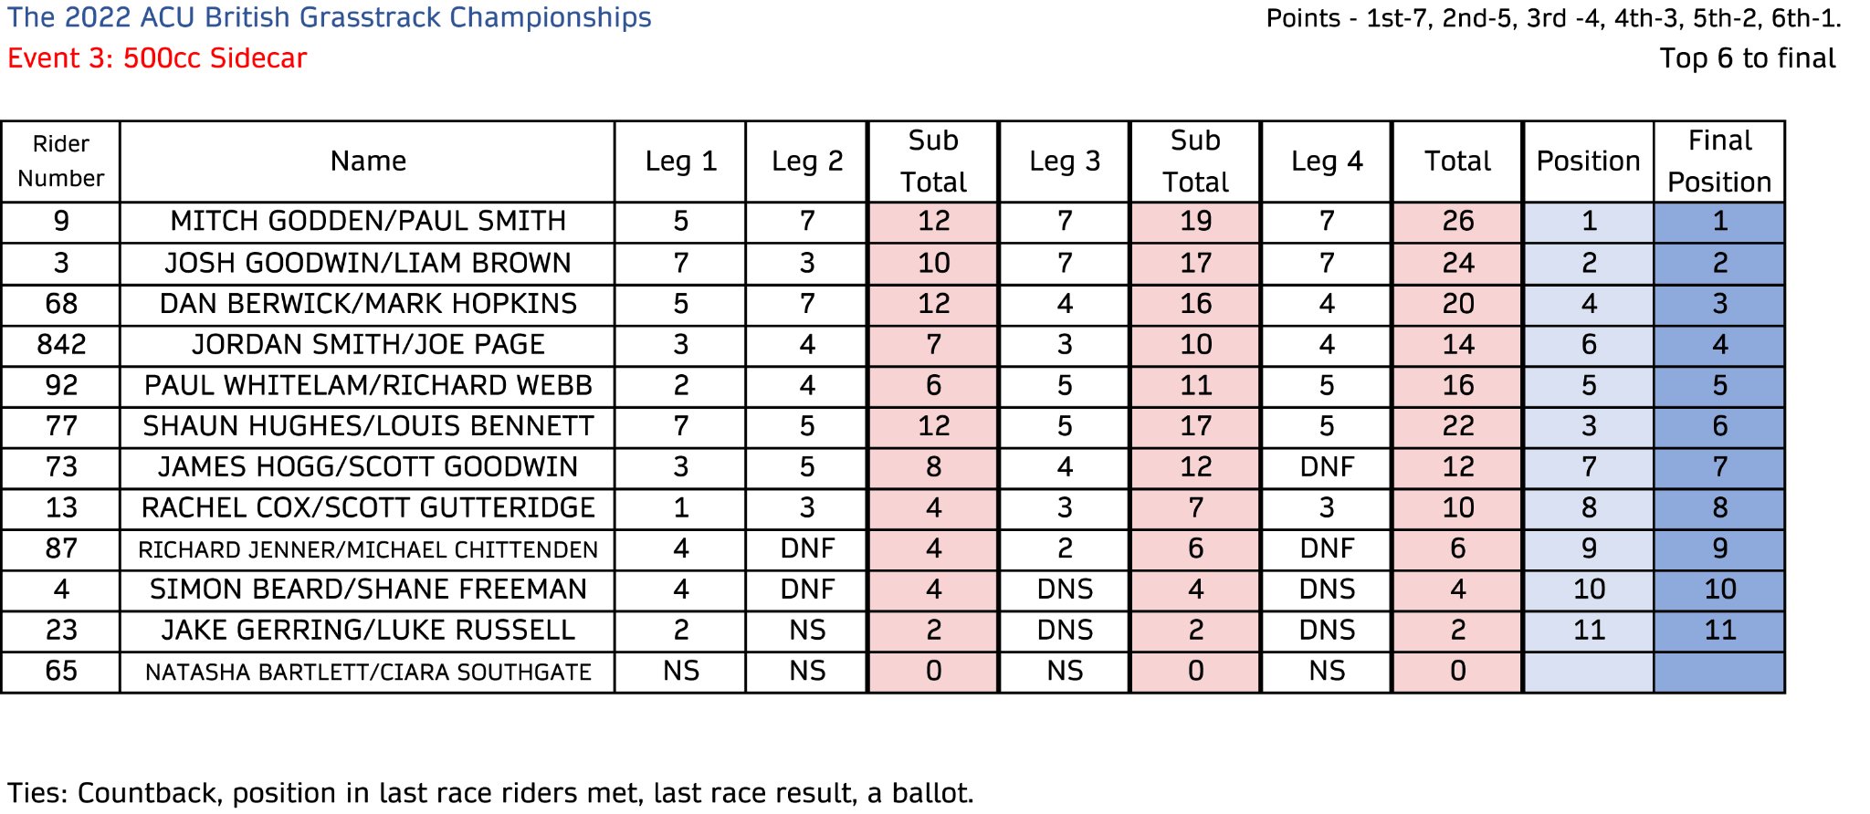This screenshot has width=1870, height=814.
Task: Select the Ties countback rule text
Action: [490, 793]
